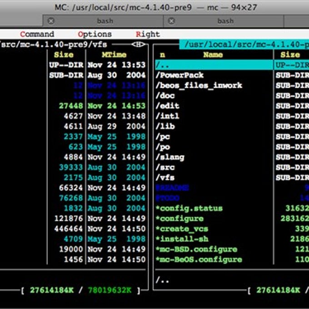This screenshot has width=309, height=309.
Task: Click the left panel path ending in /vfs
Action: pos(54,45)
